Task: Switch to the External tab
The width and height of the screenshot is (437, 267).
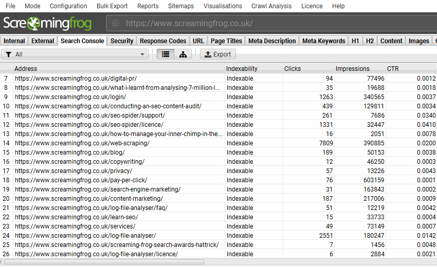Action: click(43, 41)
